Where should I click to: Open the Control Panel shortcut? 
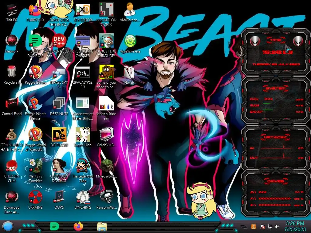pos(12,106)
